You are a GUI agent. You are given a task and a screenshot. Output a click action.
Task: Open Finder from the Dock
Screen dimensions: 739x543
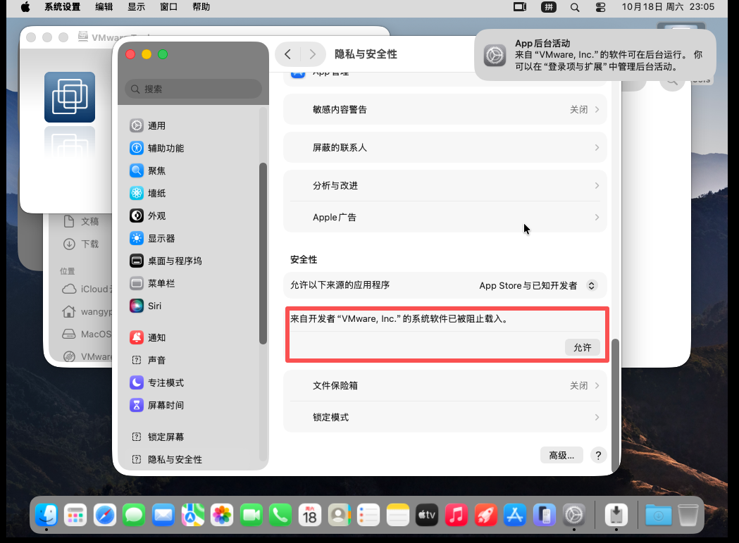[x=46, y=515]
